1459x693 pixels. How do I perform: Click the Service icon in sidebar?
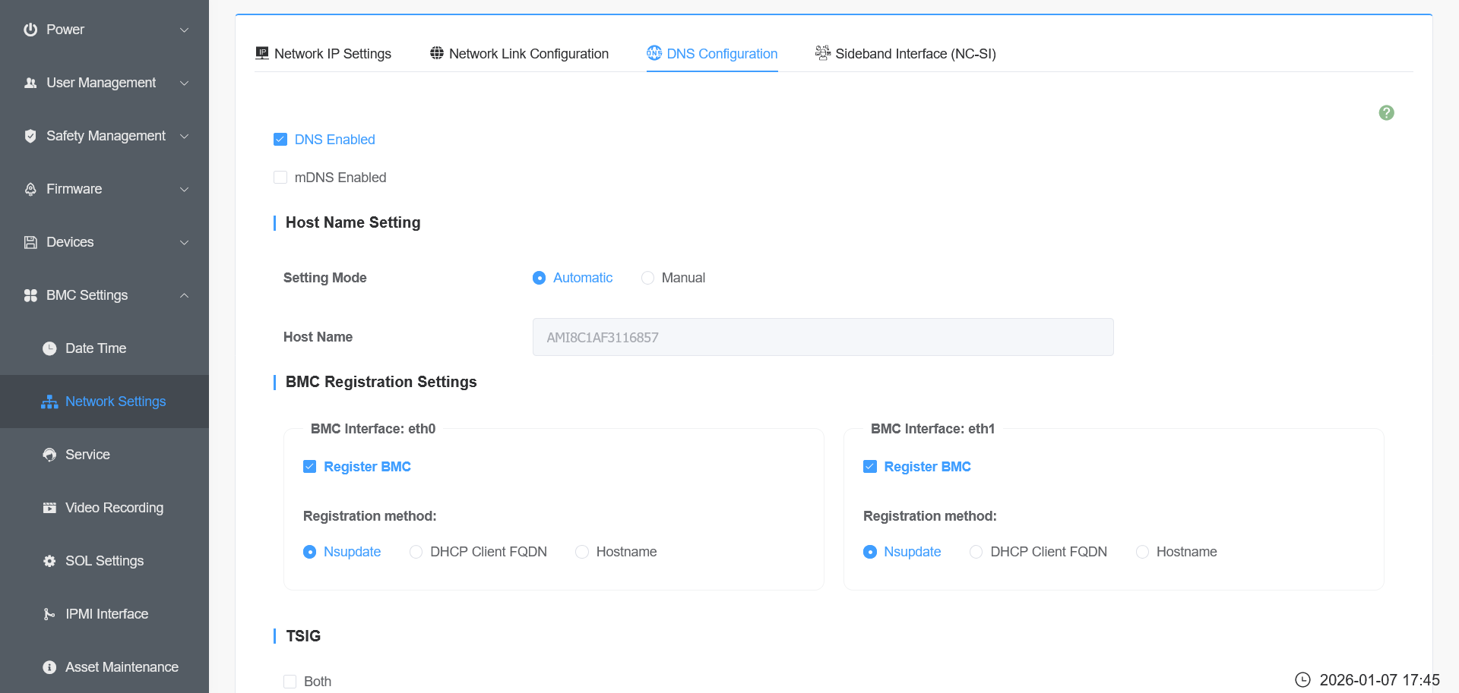point(49,455)
